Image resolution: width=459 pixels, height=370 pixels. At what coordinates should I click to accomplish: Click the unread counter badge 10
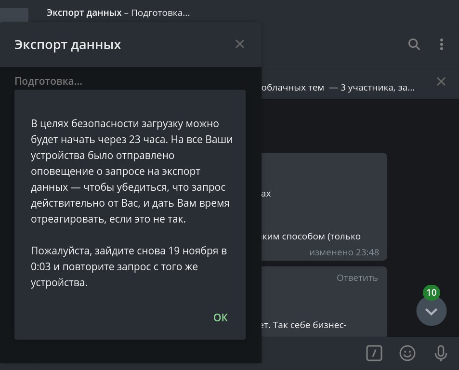tap(431, 292)
